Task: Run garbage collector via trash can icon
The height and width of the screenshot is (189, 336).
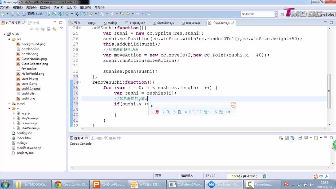Action: (x=264, y=176)
